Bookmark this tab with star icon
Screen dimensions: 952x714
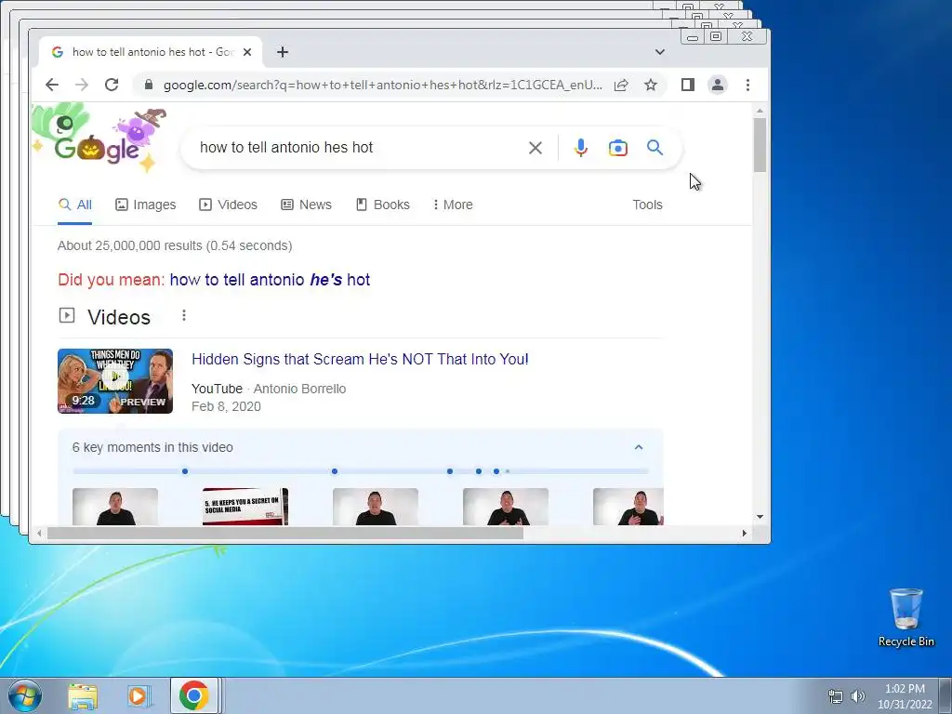651,85
